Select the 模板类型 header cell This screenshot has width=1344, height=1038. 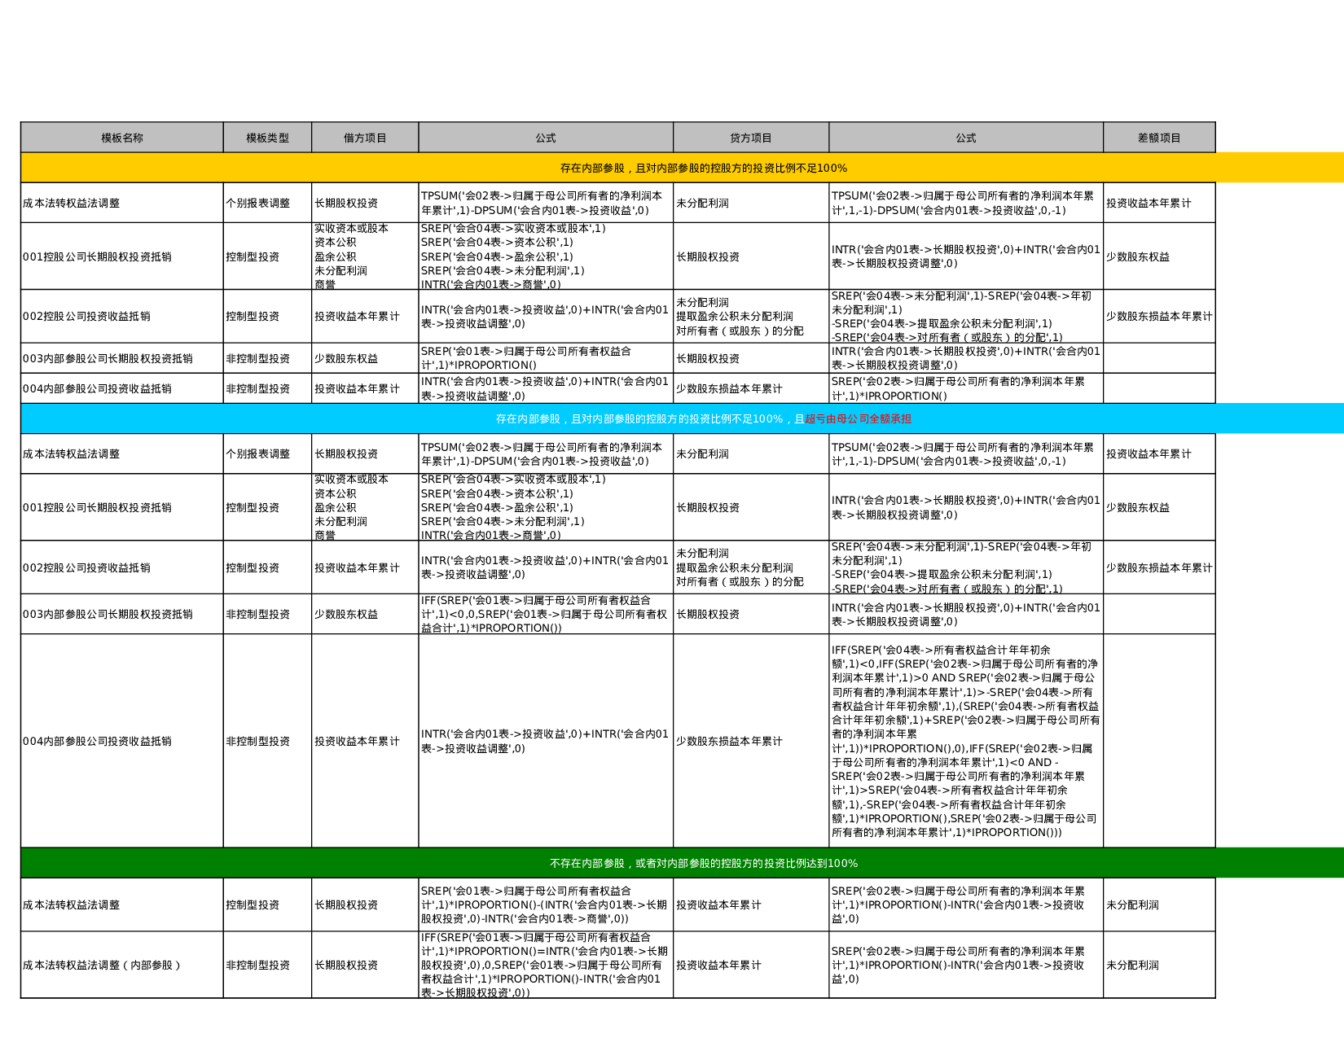coord(267,138)
